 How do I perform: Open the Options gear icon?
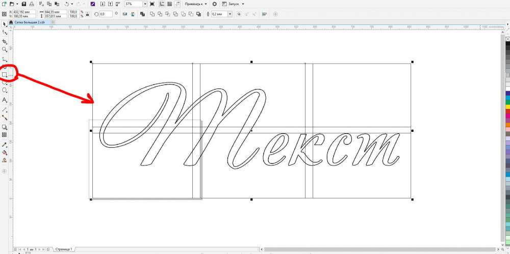(x=214, y=4)
